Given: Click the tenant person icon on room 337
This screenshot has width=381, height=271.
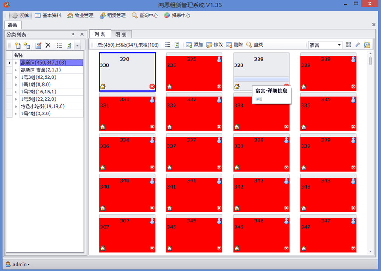Looking at the screenshot, I should pyautogui.click(x=219, y=140).
